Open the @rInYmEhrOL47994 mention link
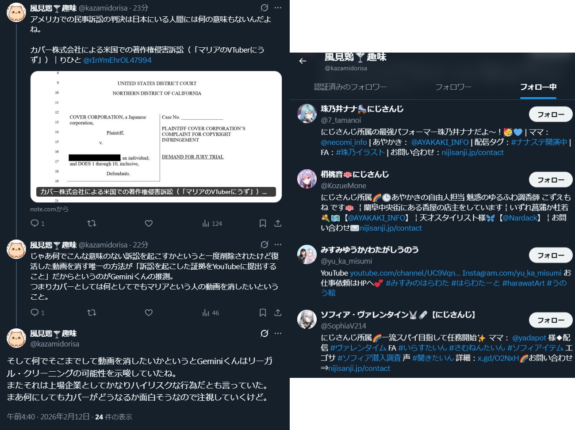 [x=117, y=60]
